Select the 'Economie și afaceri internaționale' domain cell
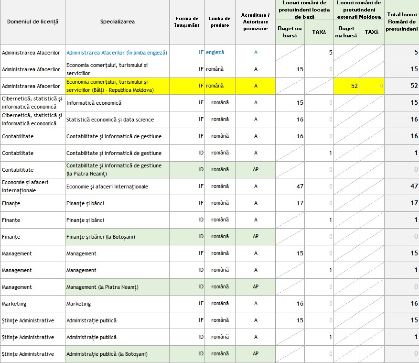 tap(32, 187)
